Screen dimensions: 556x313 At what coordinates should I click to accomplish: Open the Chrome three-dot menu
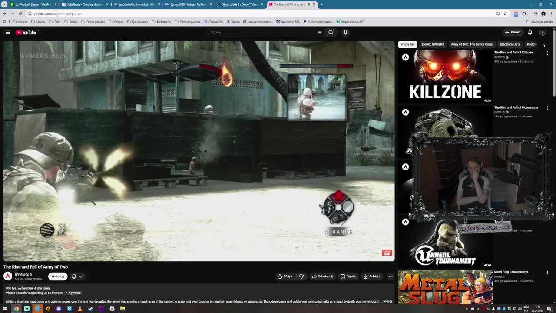pyautogui.click(x=551, y=13)
